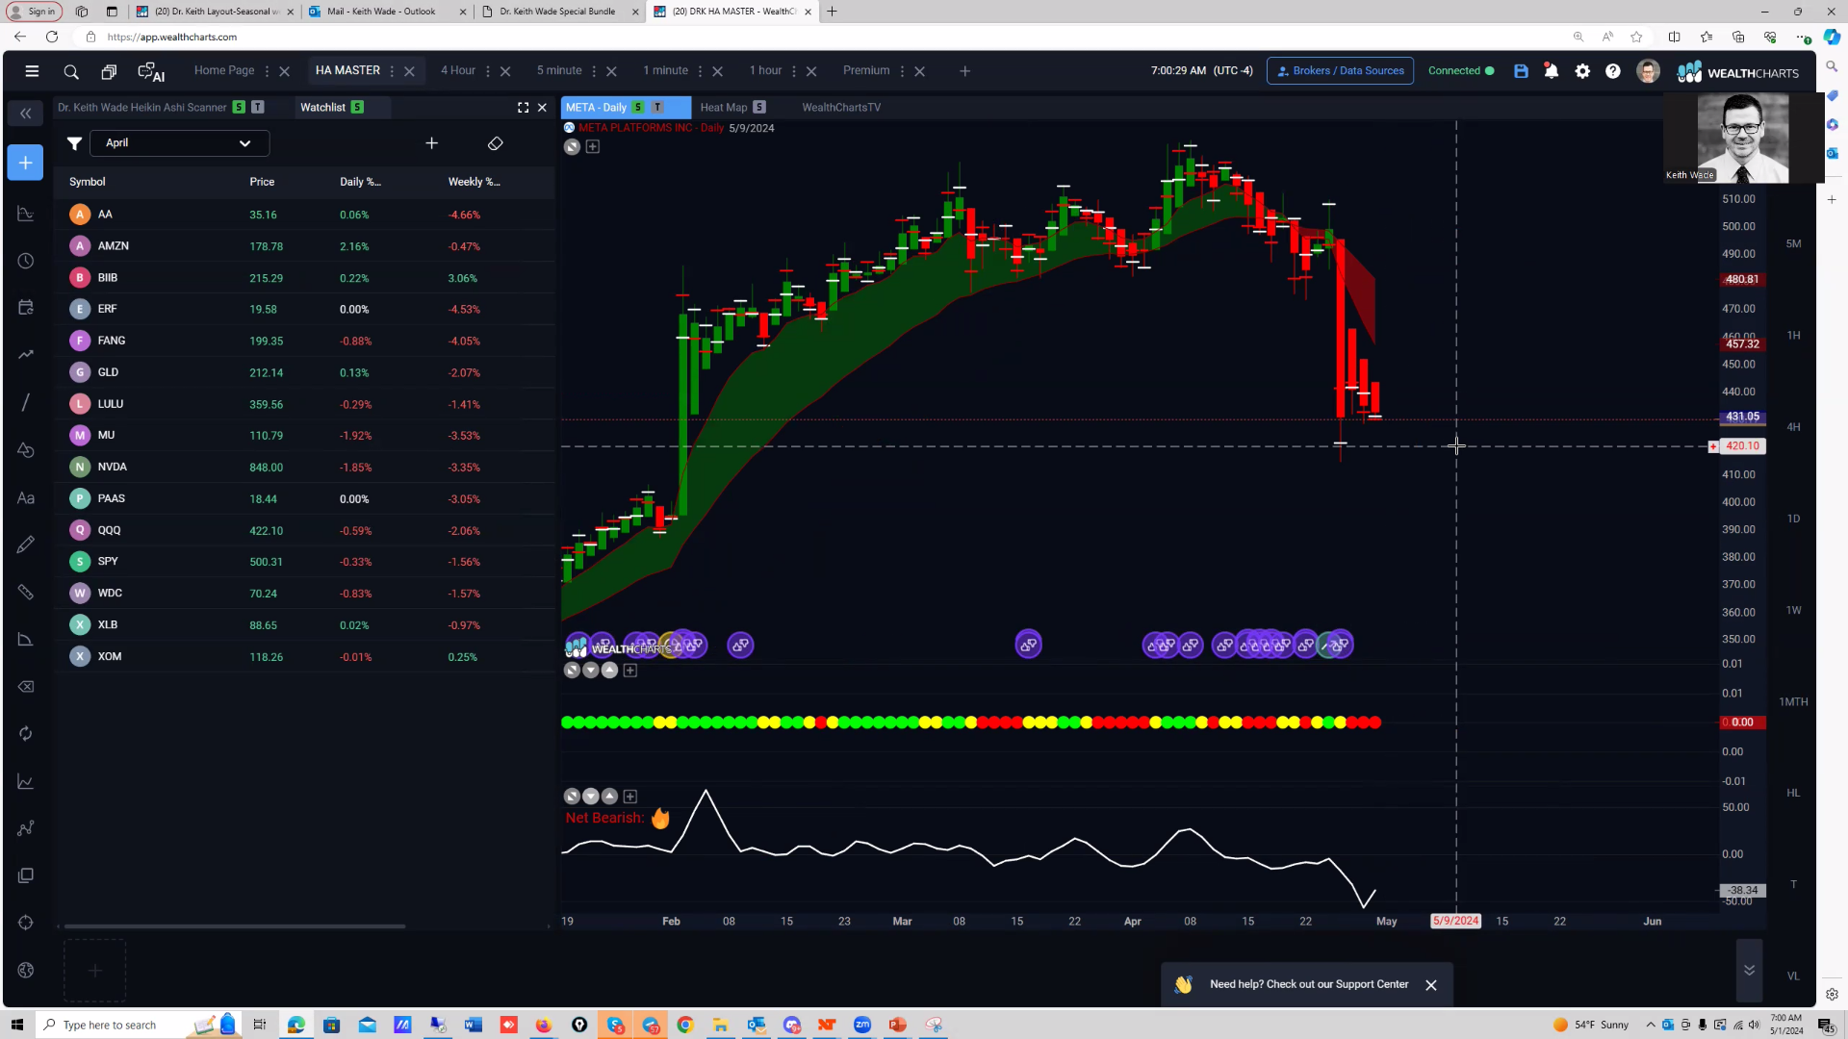Open the duplicate layouts icon

coord(109,71)
